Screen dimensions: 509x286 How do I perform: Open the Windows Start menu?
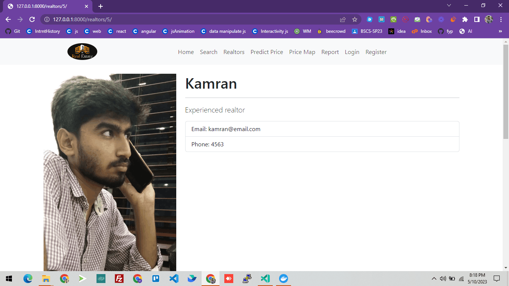[9, 279]
